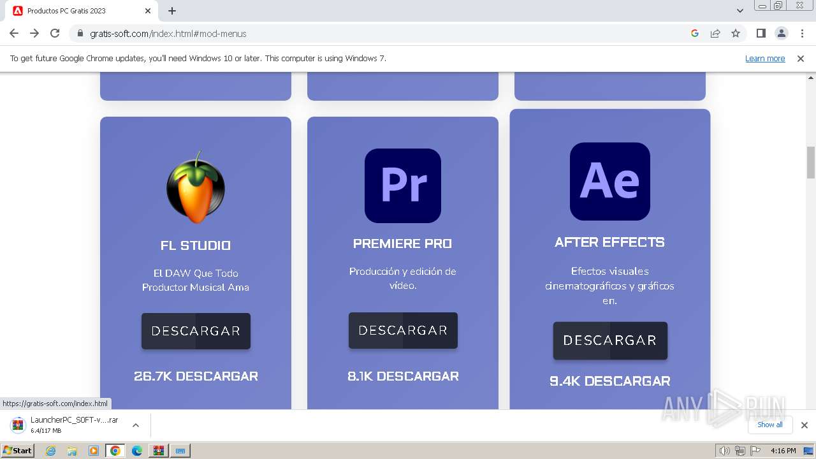
Task: Download After Effects with DESCARGAR button
Action: pyautogui.click(x=610, y=340)
